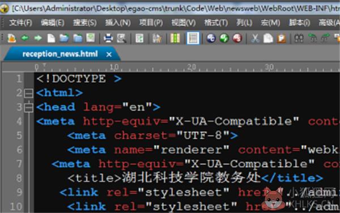Click name="renderer" on line 6
The width and height of the screenshot is (340, 213).
click(x=172, y=150)
